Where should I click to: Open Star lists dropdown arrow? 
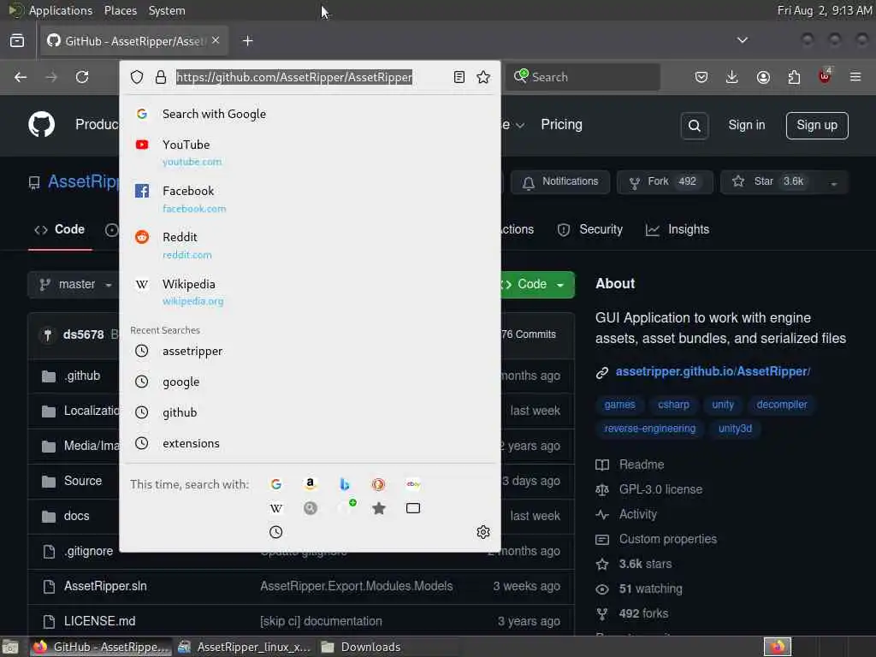833,183
